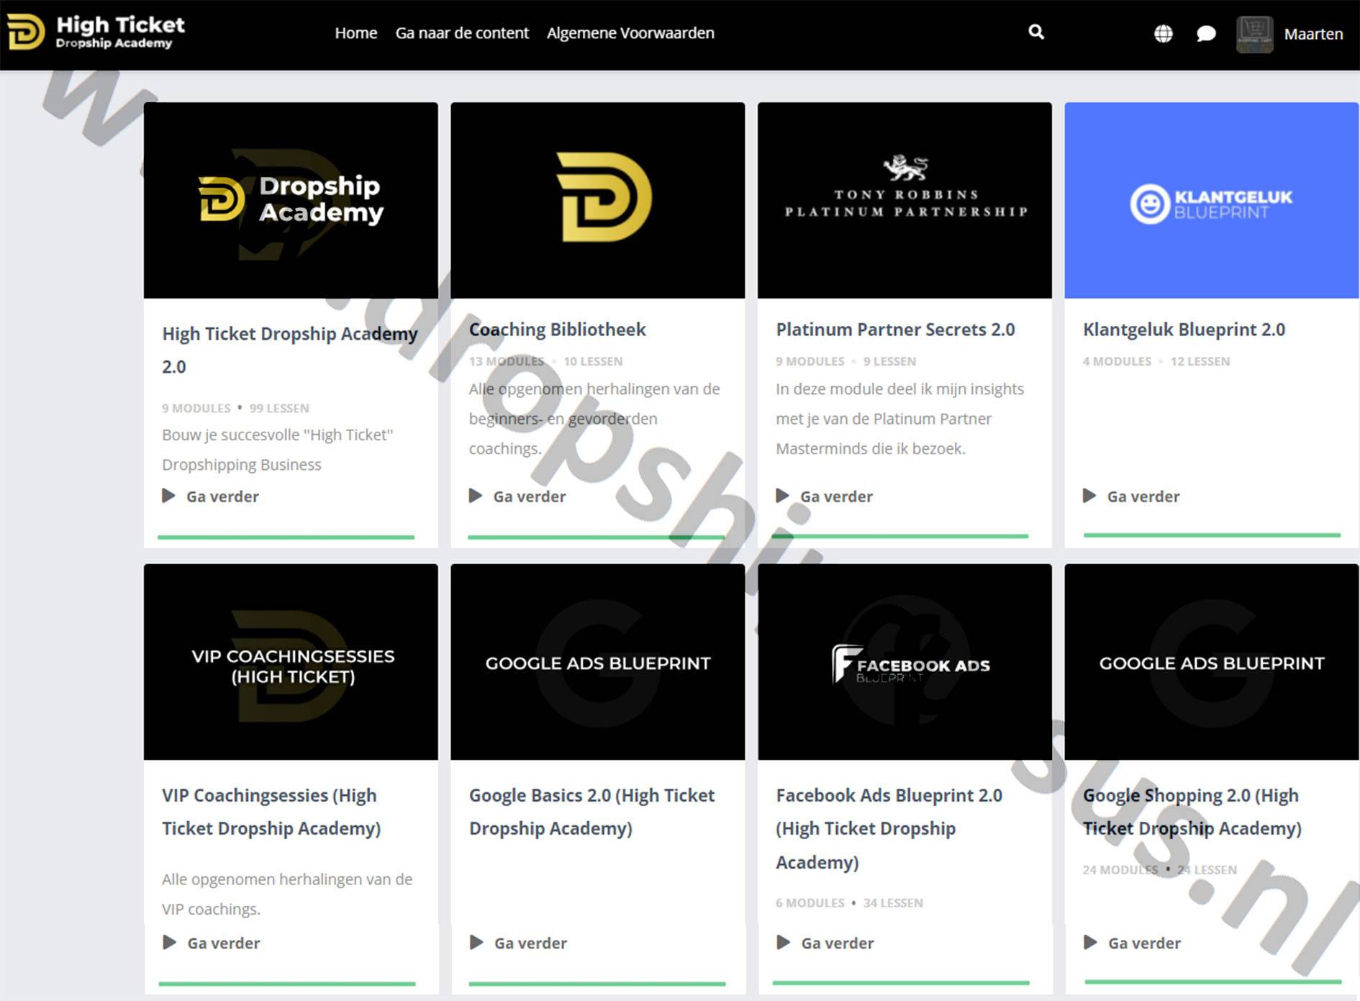Open the Platinum Partner Secrets 2.0 title
1360x1001 pixels.
coord(894,330)
